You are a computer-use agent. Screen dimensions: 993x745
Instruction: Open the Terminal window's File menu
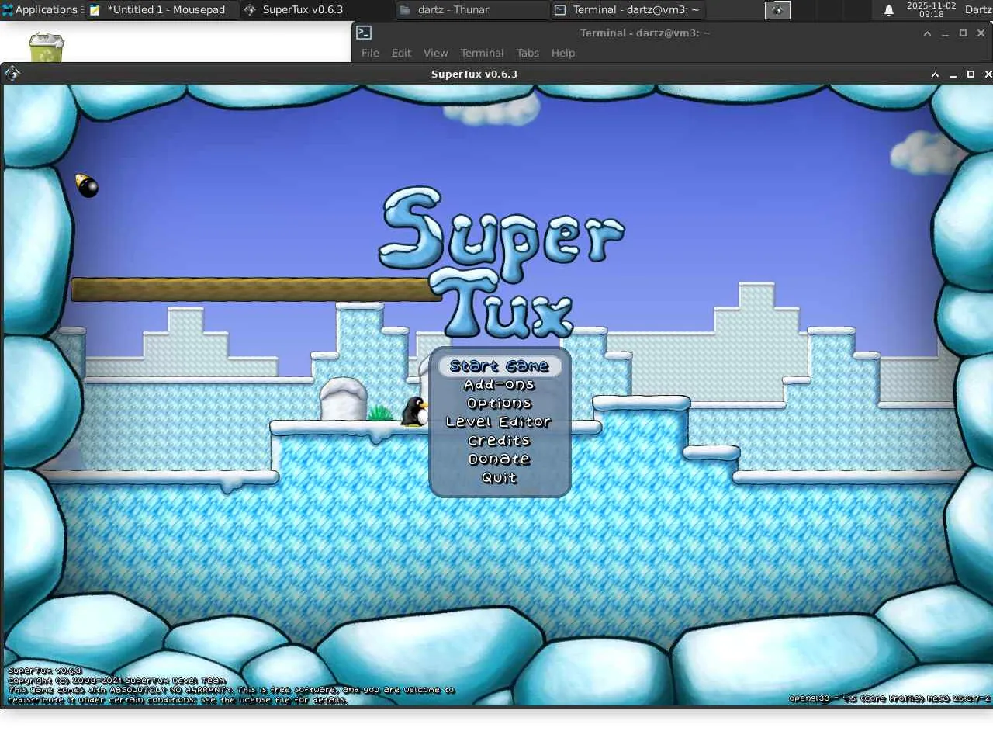370,53
